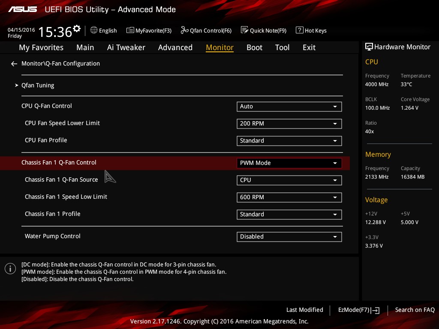This screenshot has width=439, height=329.
Task: Open the Boot tab
Action: tap(255, 48)
